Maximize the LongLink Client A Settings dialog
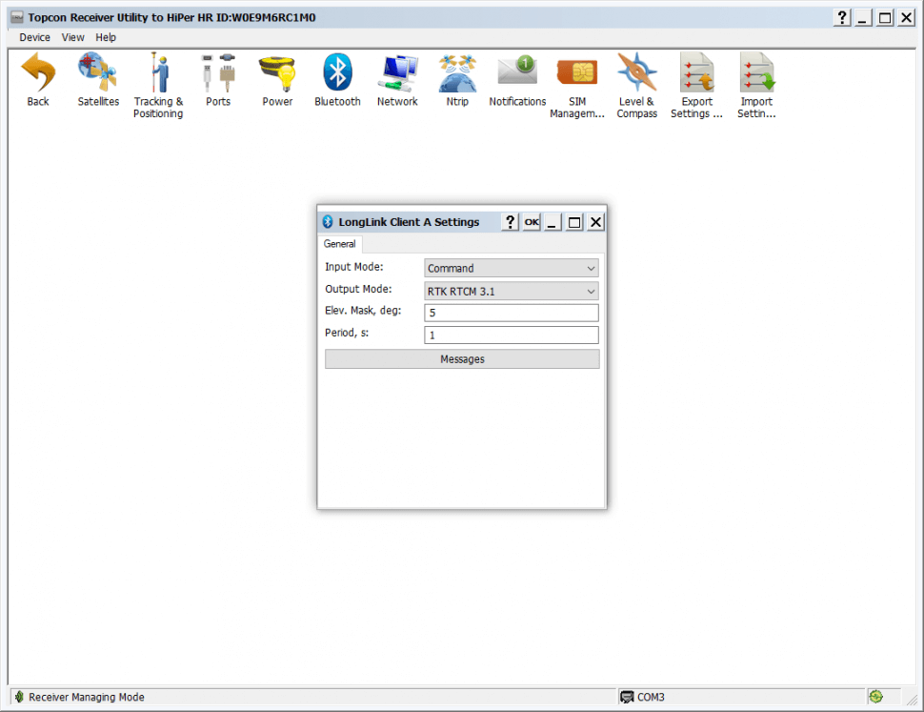The width and height of the screenshot is (924, 712). (x=574, y=222)
